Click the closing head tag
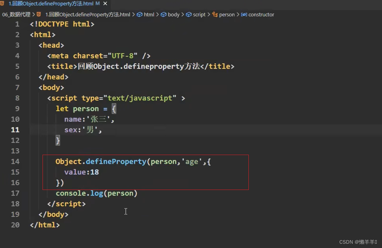 pyautogui.click(x=53, y=77)
